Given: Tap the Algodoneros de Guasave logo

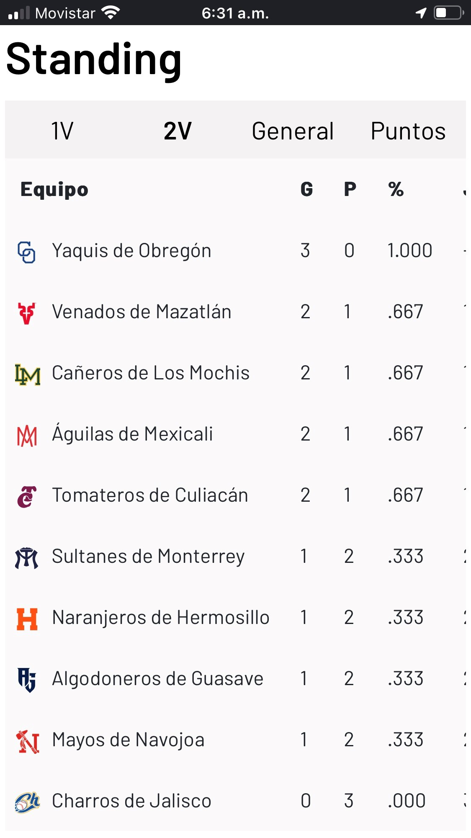Looking at the screenshot, I should [27, 679].
